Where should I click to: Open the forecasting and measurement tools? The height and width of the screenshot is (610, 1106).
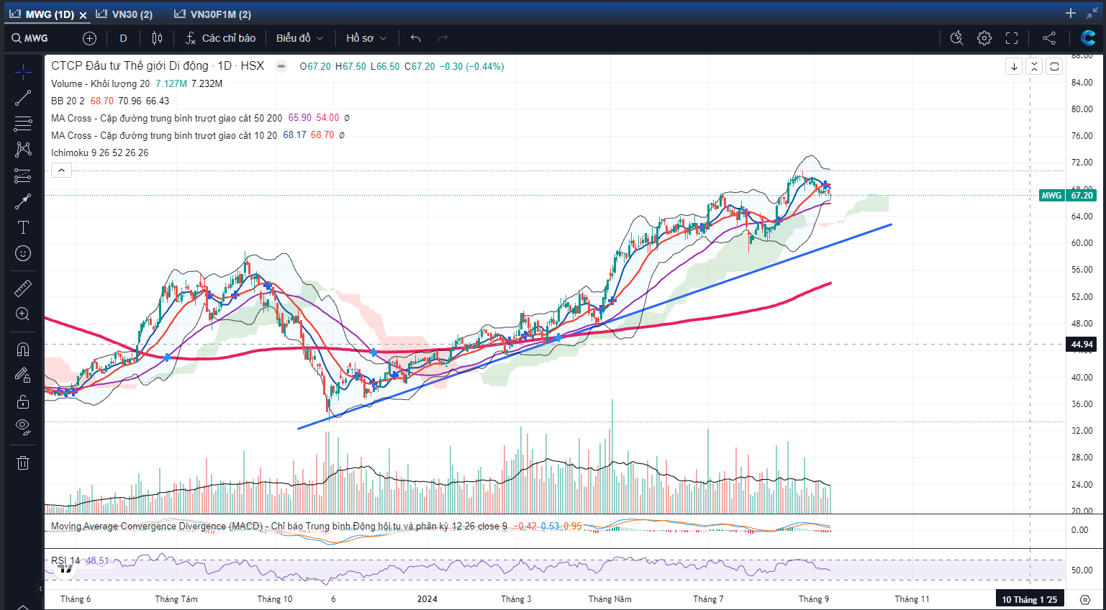23,176
